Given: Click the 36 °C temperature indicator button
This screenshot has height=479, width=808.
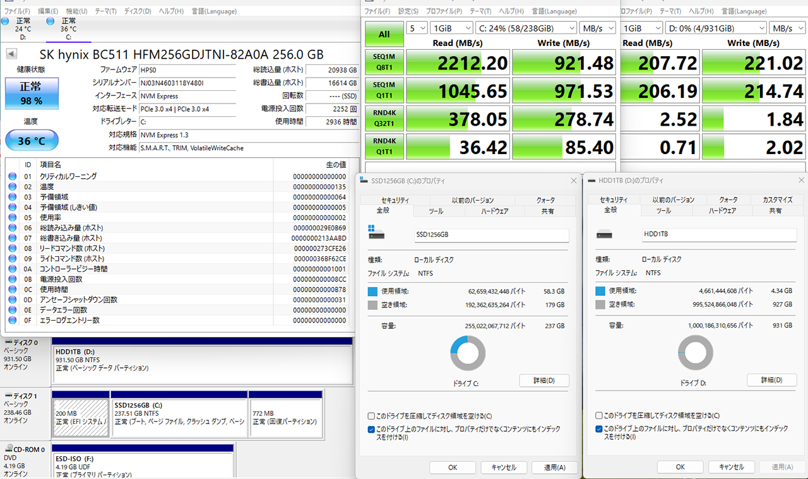Looking at the screenshot, I should pyautogui.click(x=32, y=140).
